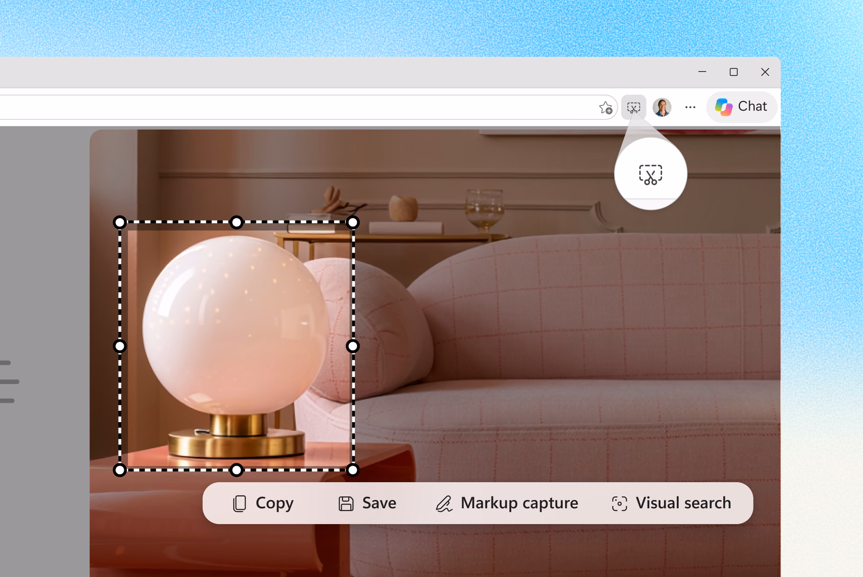The height and width of the screenshot is (577, 863).
Task: Click the enlarged screenshot scissors icon
Action: point(650,175)
